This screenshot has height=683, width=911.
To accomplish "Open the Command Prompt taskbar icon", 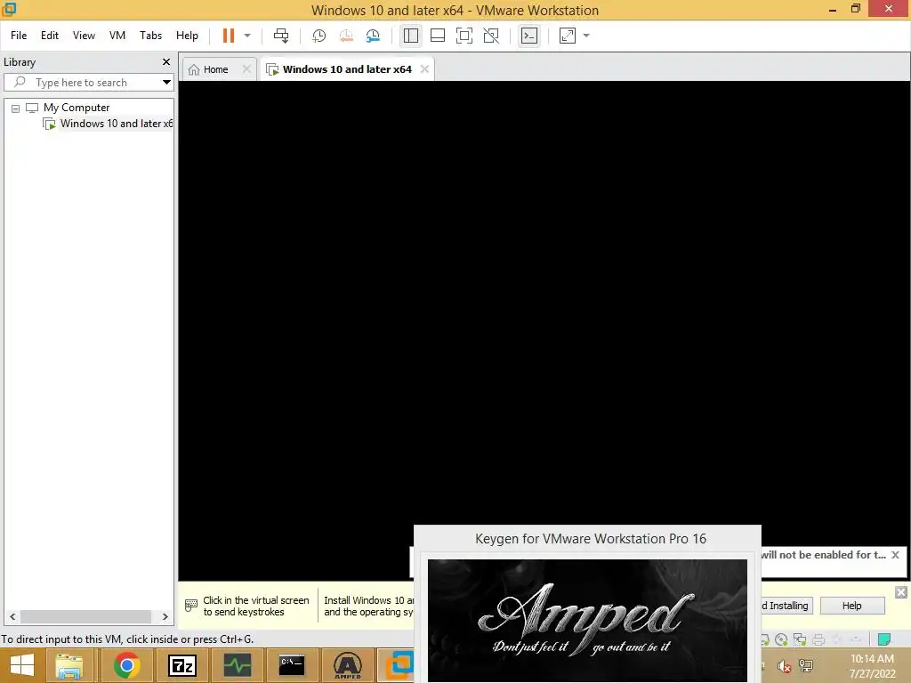I will point(292,665).
